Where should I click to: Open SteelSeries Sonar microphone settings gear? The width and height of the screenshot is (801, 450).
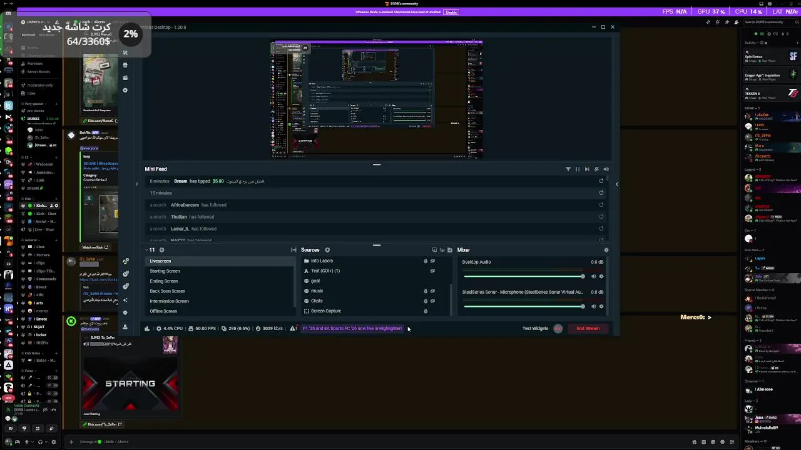[601, 306]
